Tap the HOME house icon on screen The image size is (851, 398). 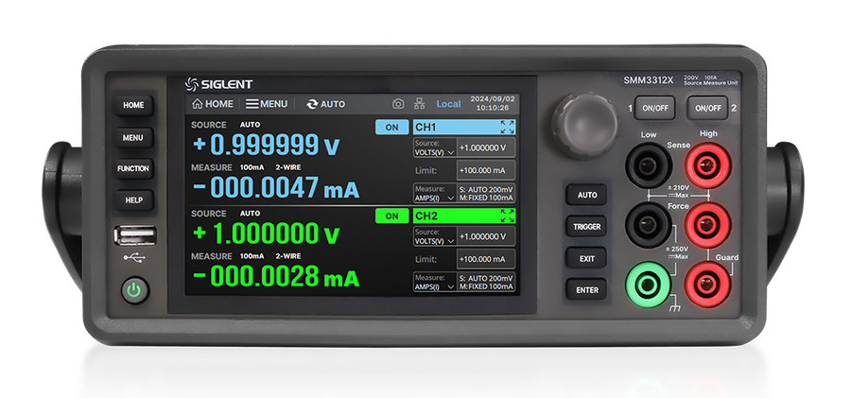point(198,104)
